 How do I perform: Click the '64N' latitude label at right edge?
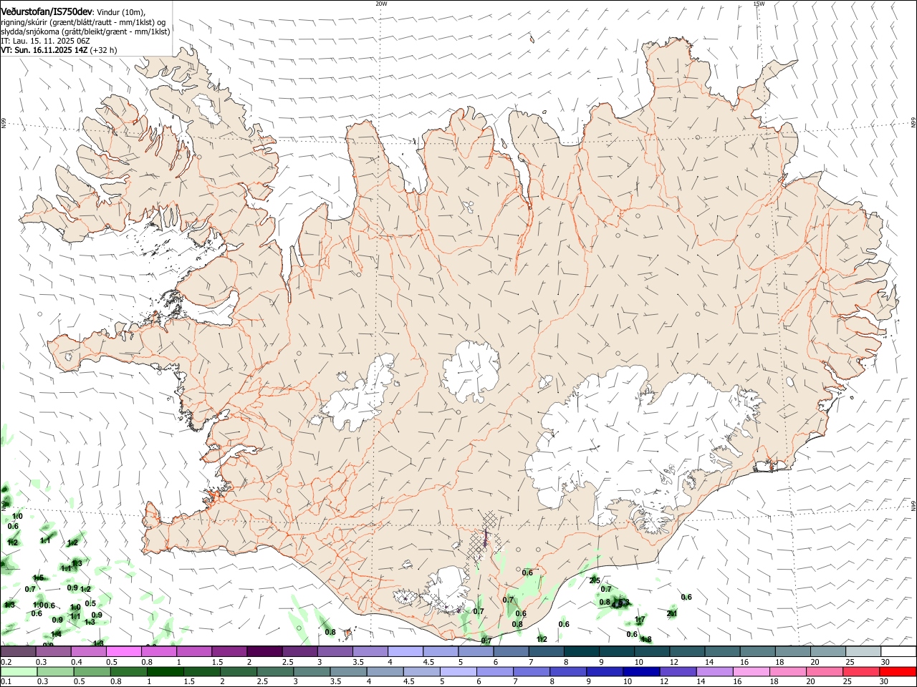pyautogui.click(x=913, y=505)
